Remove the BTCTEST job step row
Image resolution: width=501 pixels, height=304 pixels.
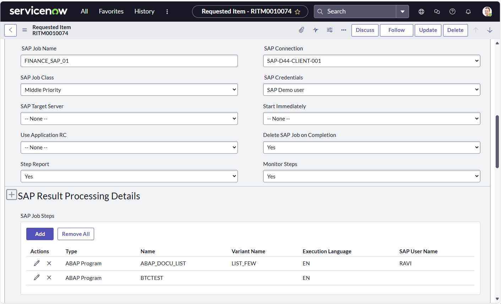(49, 278)
